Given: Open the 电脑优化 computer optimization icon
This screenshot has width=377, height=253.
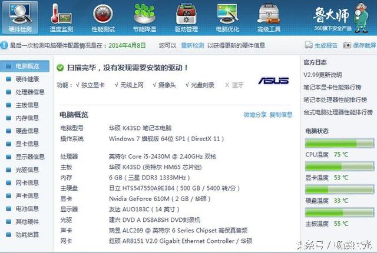Looking at the screenshot, I should (x=227, y=16).
